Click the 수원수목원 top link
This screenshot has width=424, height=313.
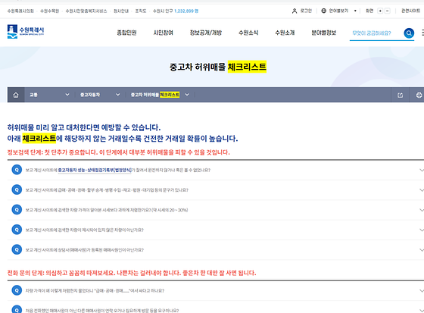pos(49,11)
